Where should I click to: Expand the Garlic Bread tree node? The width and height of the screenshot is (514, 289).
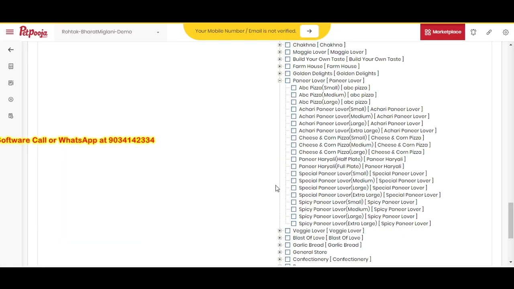pos(280,245)
